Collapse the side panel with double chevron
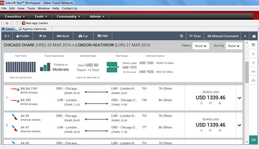 [x=245, y=36]
